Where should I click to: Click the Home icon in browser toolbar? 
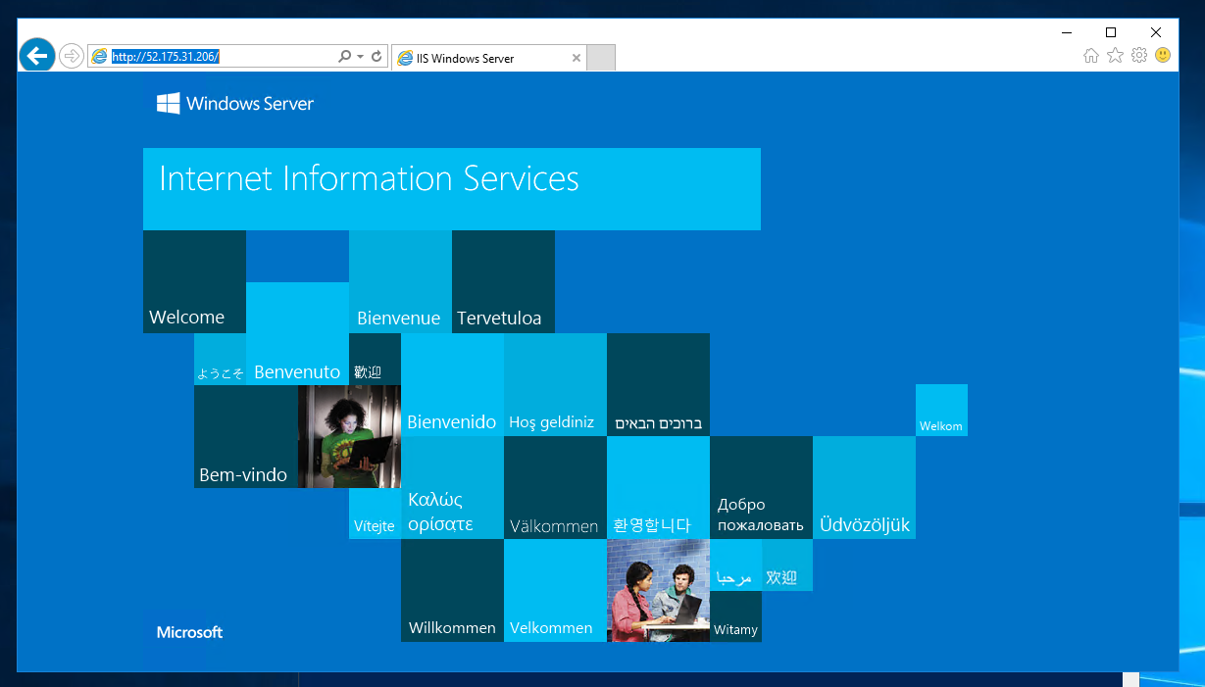coord(1090,56)
